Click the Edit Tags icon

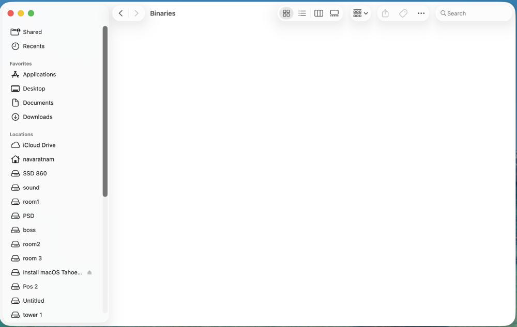(x=403, y=13)
